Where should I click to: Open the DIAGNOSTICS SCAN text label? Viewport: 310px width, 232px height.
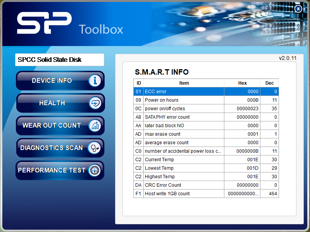coord(52,148)
